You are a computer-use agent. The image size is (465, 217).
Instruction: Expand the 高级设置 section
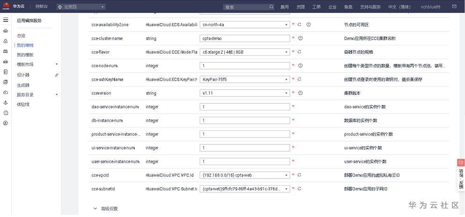point(106,209)
